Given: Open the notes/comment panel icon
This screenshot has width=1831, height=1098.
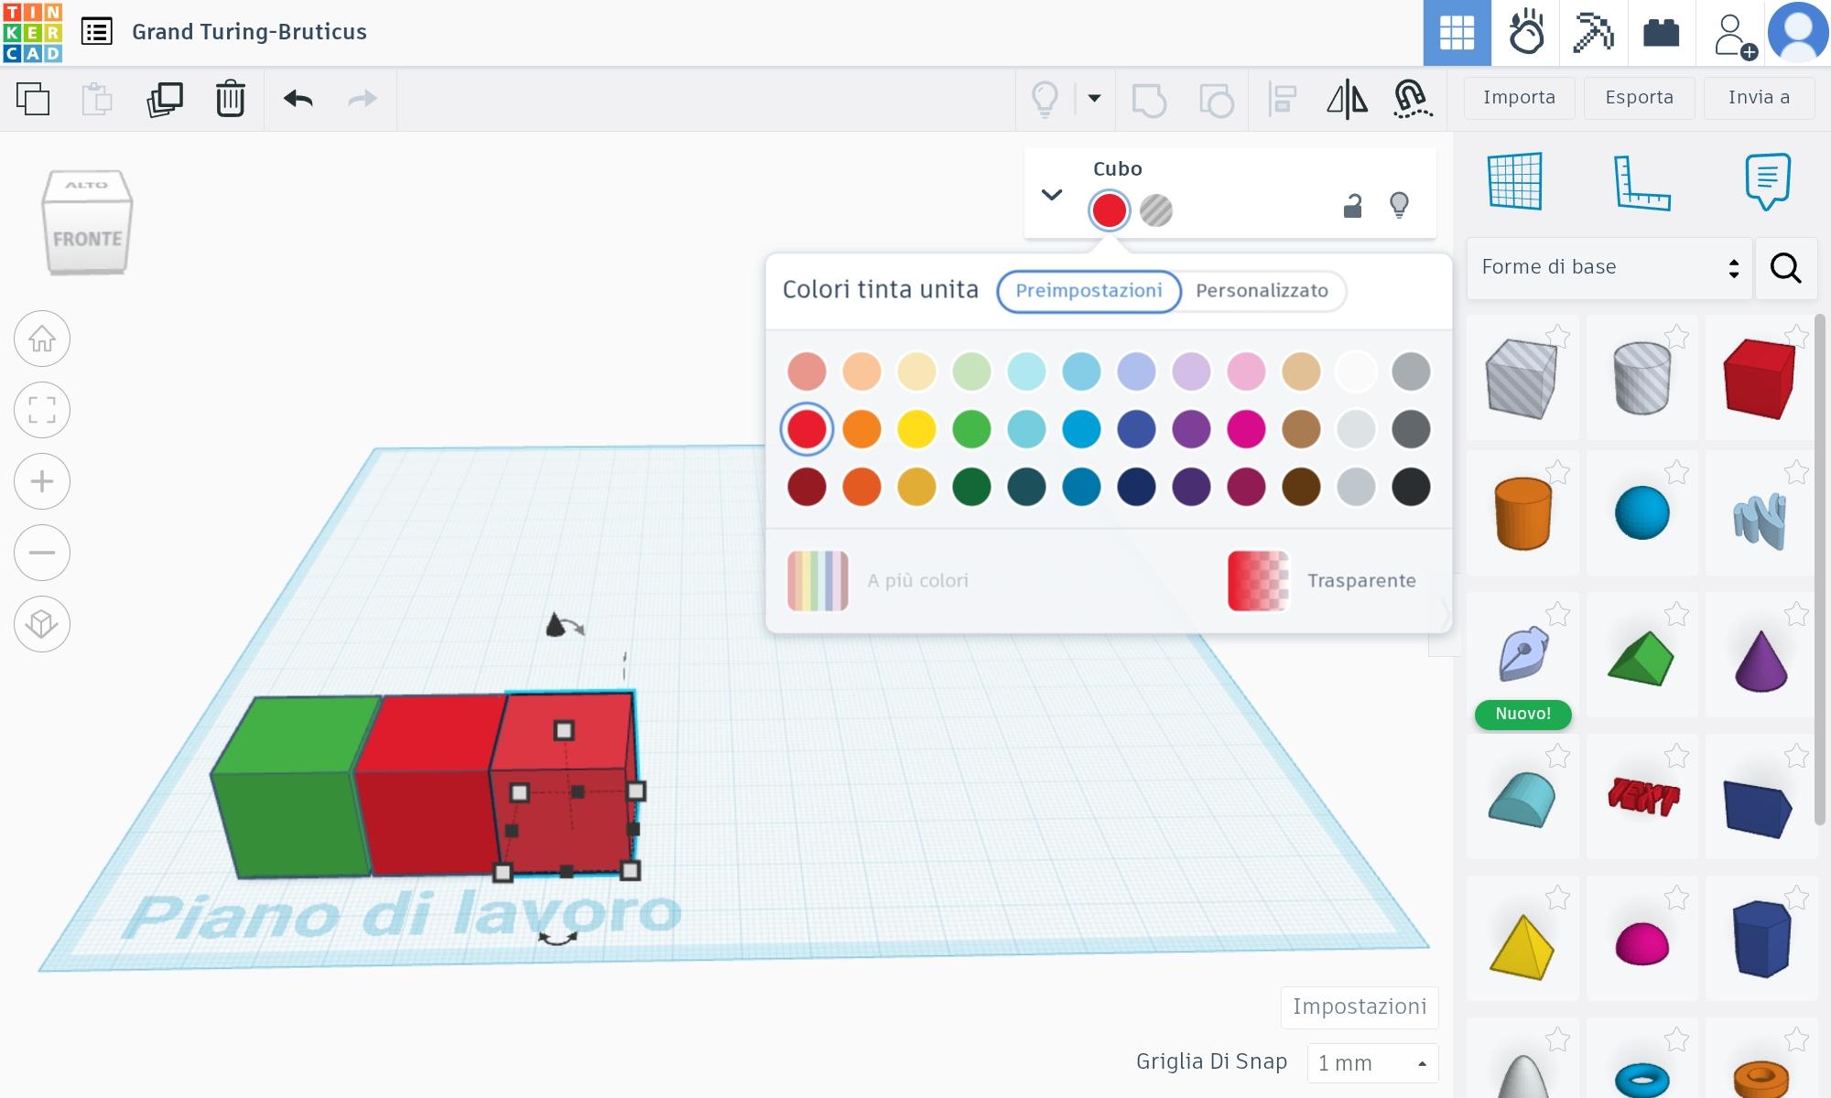Looking at the screenshot, I should click(x=1768, y=183).
